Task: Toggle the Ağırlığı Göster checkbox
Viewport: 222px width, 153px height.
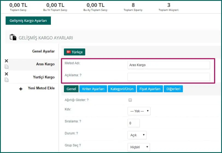Action: pyautogui.click(x=130, y=100)
